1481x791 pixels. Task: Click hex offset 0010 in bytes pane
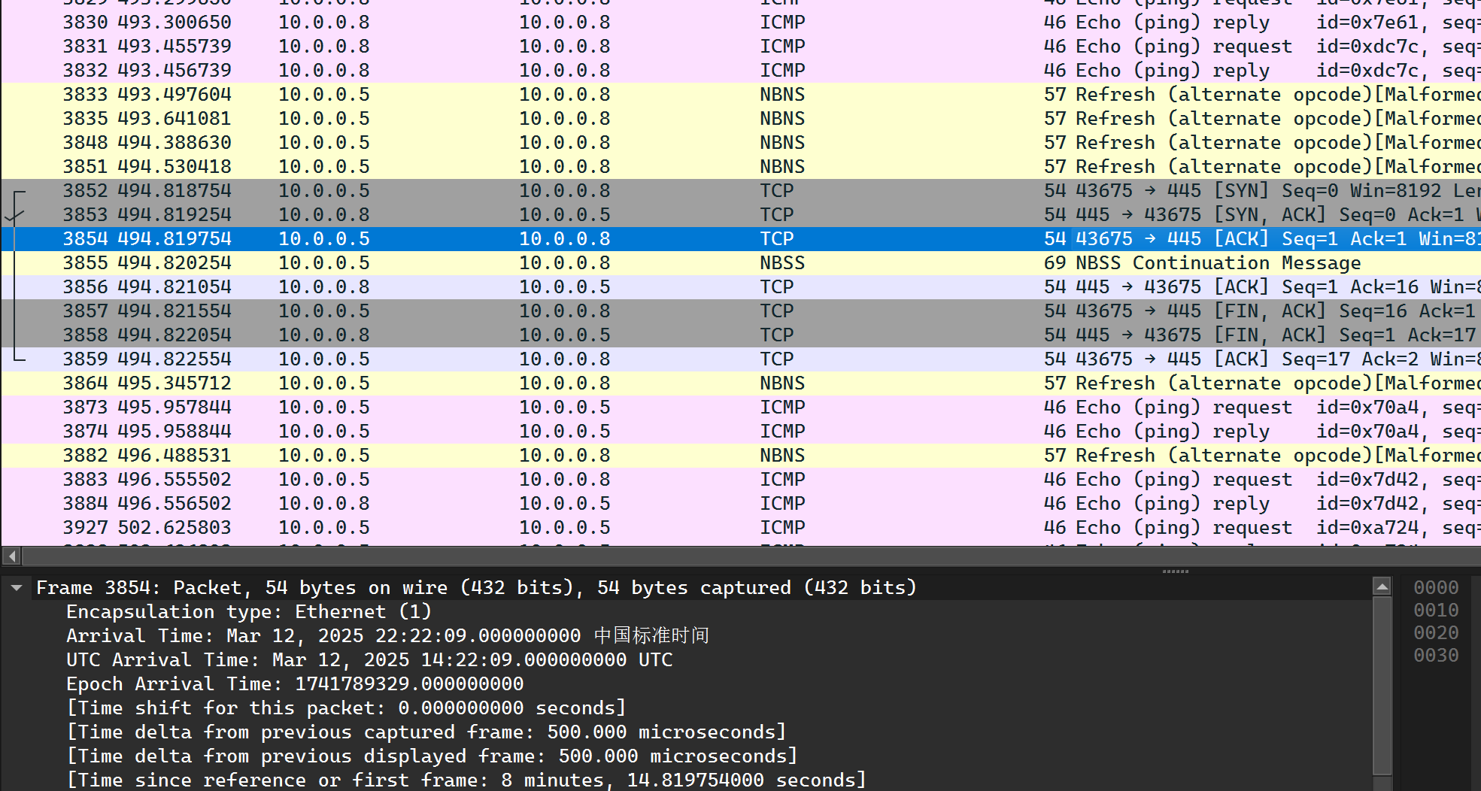pos(1435,611)
